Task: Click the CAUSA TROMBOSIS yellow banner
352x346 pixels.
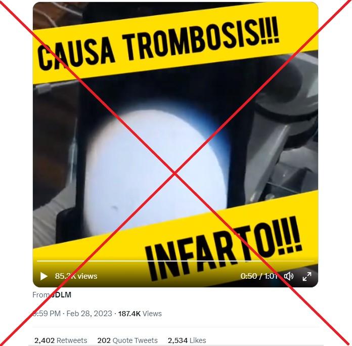Action: coord(158,44)
